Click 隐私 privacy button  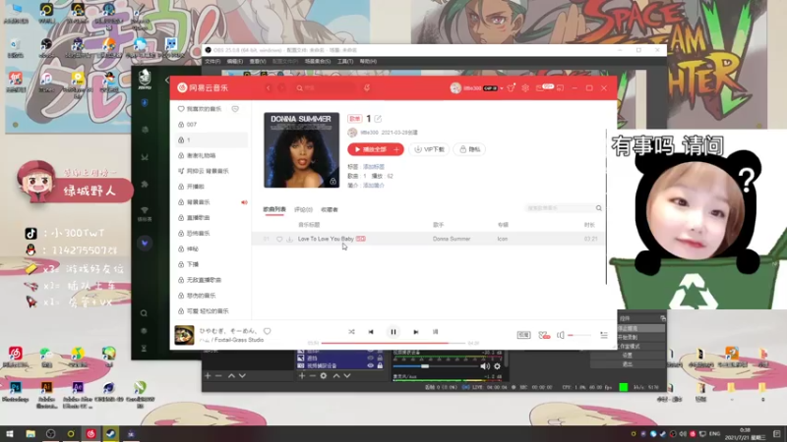pos(470,149)
